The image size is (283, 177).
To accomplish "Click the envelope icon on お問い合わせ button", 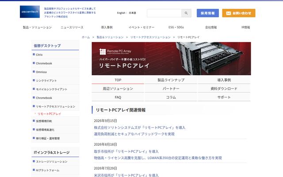I will tap(229, 13).
